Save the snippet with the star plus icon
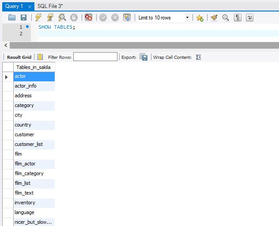The height and width of the screenshot is (226, 279). [200, 18]
